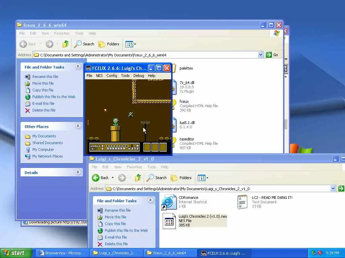Open Tools menu in fceux_2_6_6_win64 window
This screenshot has width=345, height=258.
pyautogui.click(x=79, y=33)
